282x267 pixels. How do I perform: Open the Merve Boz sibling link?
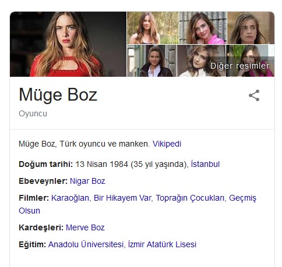85,227
